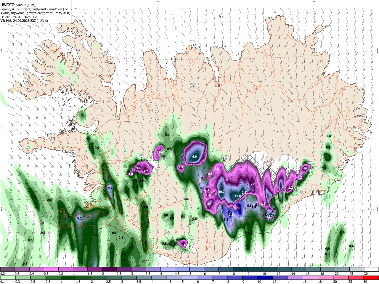This screenshot has width=379, height=284.
Task: Click the 3.5 value next to 5.2
Action: coord(89,217)
